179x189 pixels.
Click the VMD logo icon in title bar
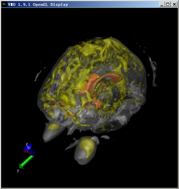point(4,4)
